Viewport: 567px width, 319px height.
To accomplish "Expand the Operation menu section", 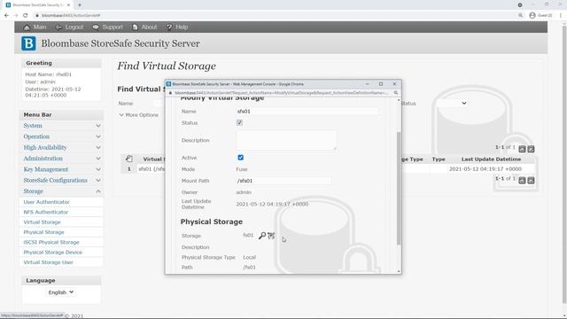I will pyautogui.click(x=61, y=136).
